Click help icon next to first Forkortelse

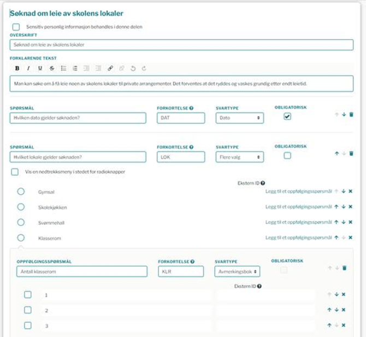click(x=192, y=108)
